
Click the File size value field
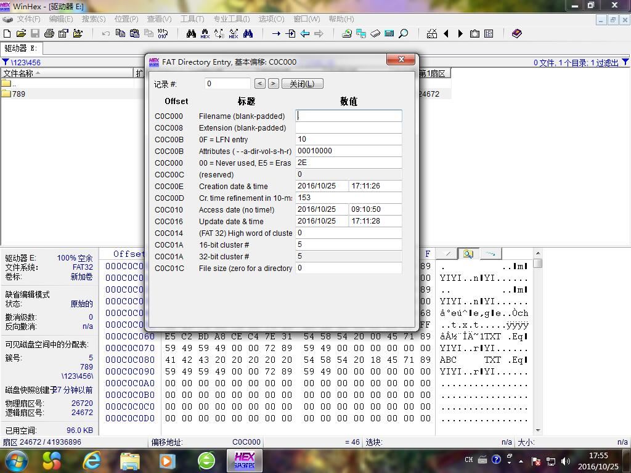tap(349, 268)
